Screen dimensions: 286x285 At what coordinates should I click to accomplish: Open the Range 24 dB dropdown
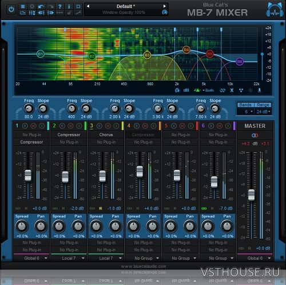click(263, 112)
